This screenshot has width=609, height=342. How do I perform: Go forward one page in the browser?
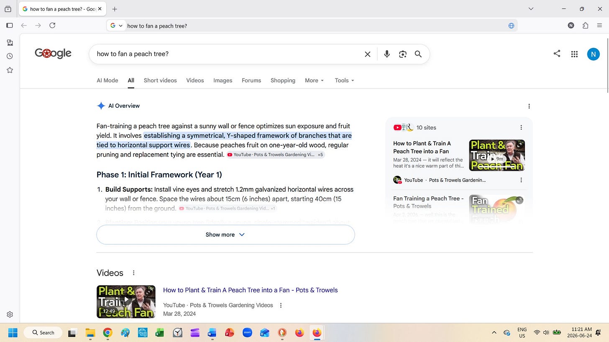point(38,25)
